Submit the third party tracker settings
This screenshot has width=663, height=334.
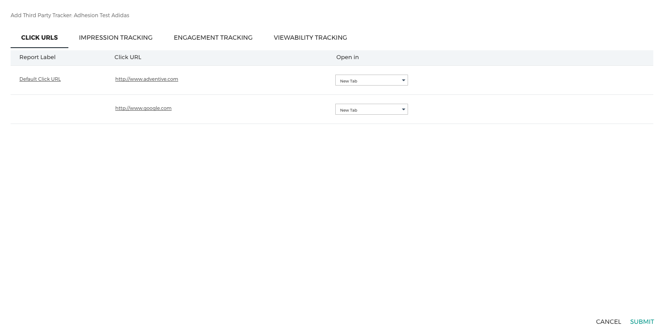coord(642,322)
